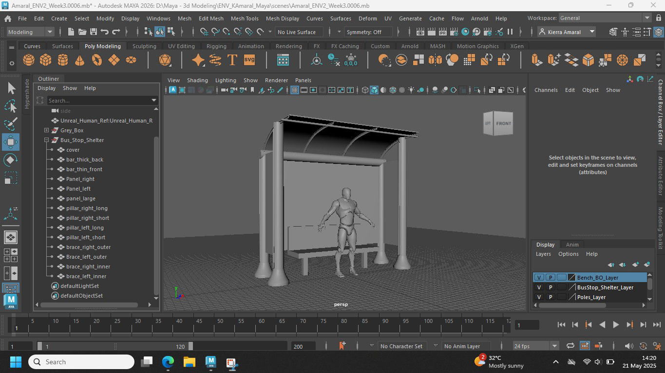Click the polygon sphere shelf icon
The width and height of the screenshot is (665, 373).
[29, 60]
